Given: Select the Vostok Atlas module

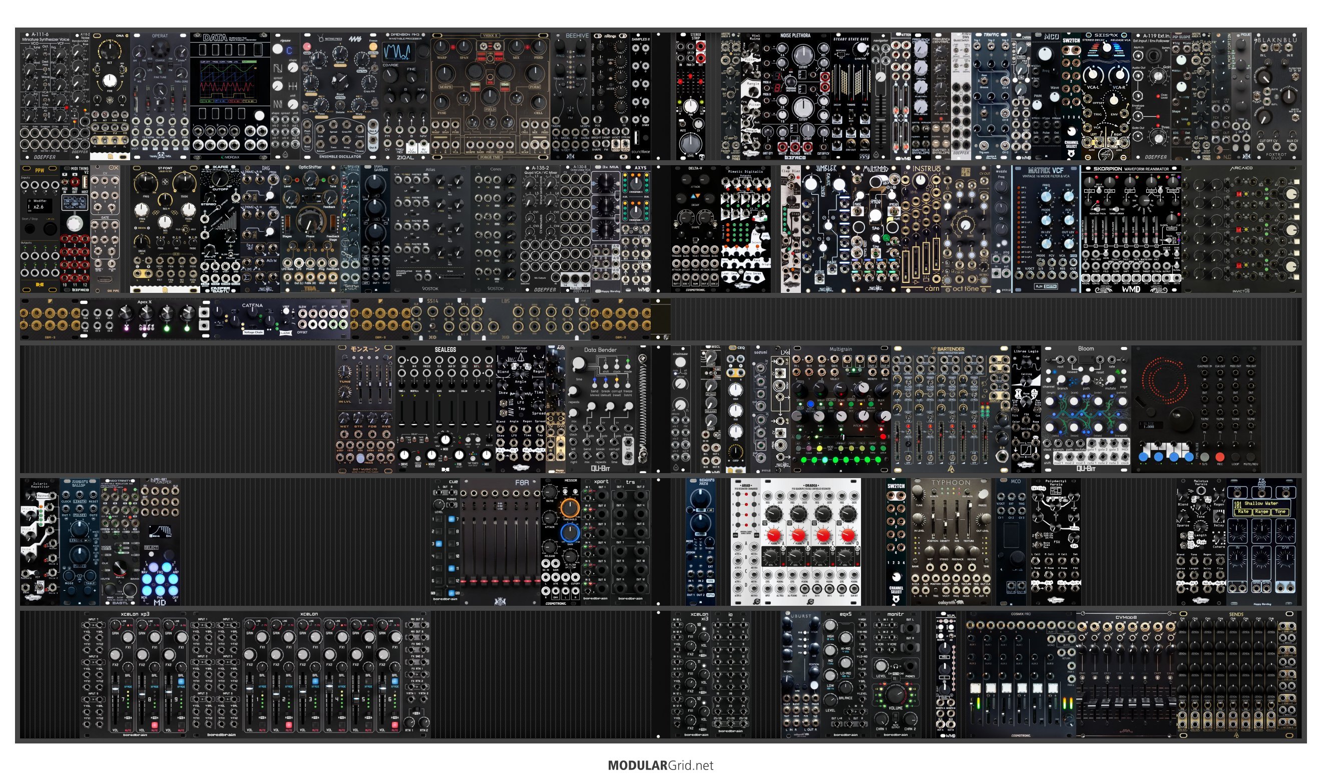Looking at the screenshot, I should (x=430, y=229).
